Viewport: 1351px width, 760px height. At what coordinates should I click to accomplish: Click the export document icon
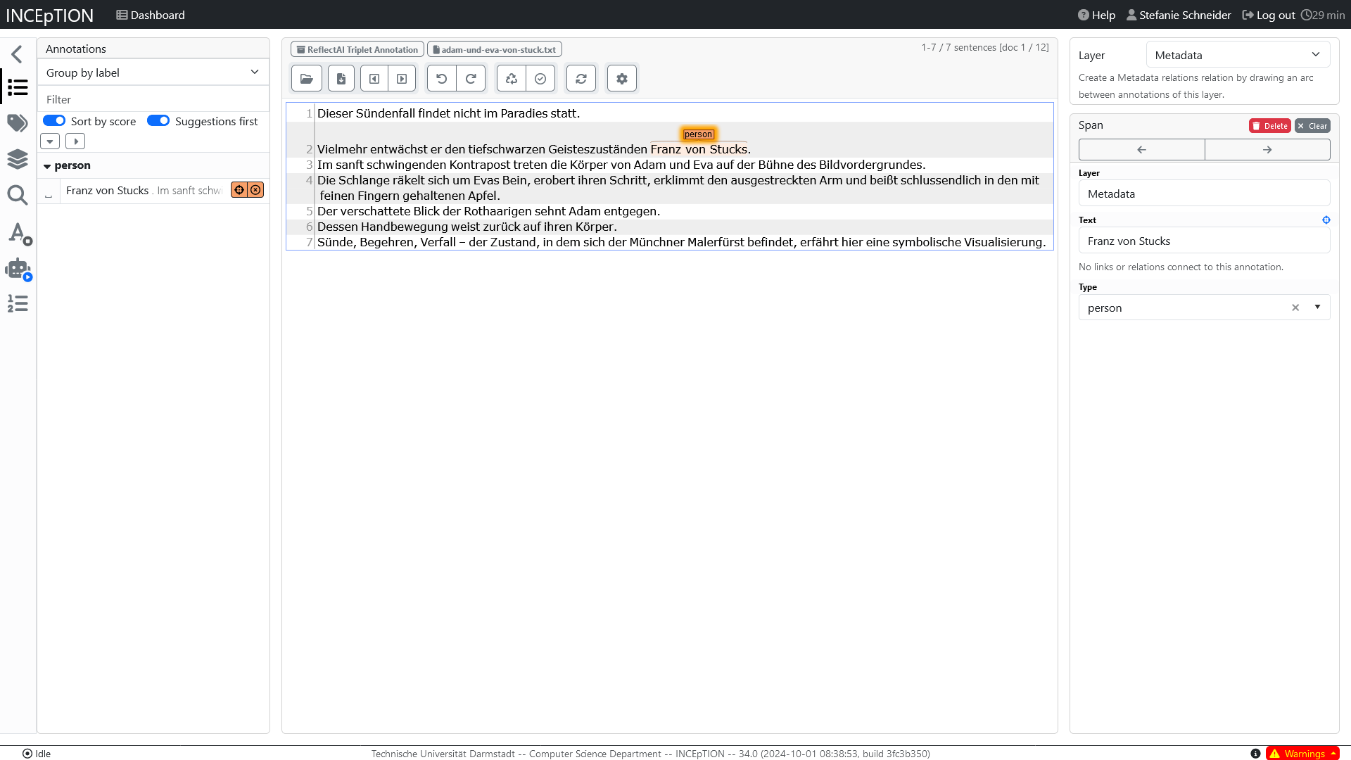tap(341, 79)
